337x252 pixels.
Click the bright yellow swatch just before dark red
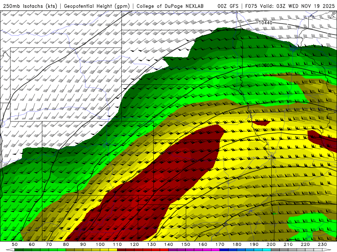[113, 250]
